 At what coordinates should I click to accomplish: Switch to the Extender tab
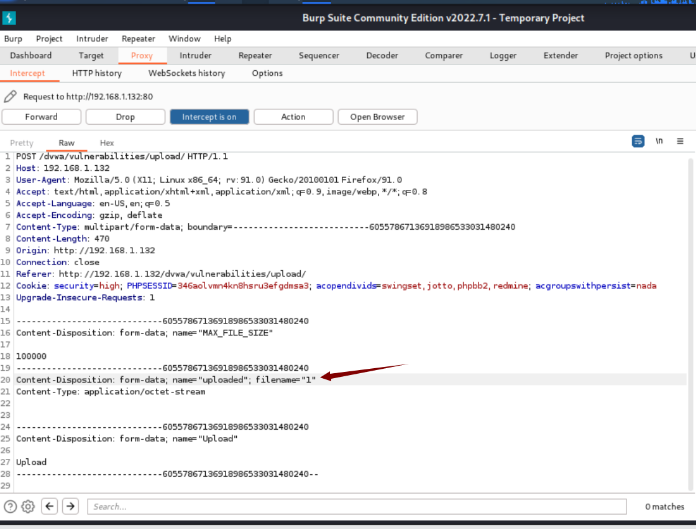[x=561, y=55]
